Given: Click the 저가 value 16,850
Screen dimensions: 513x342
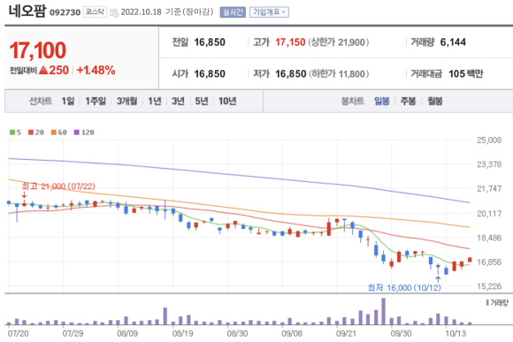Looking at the screenshot, I should pos(290,74).
